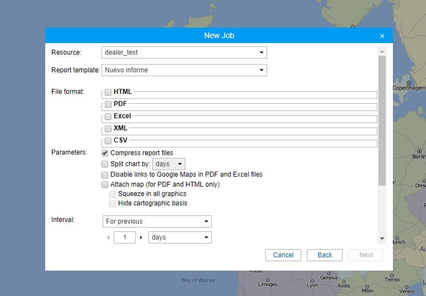Check the Excel file format option
The height and width of the screenshot is (296, 426).
tap(108, 117)
